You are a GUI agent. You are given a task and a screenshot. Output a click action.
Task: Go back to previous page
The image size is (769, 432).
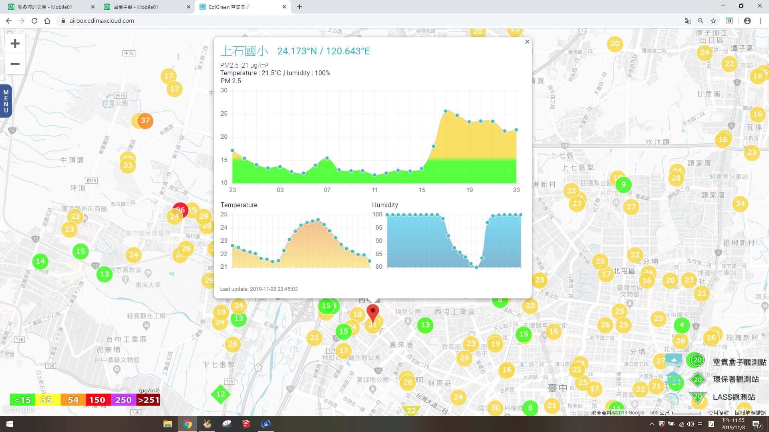[x=9, y=21]
